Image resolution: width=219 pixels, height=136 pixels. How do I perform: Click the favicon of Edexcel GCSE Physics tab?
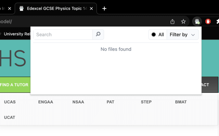[21, 8]
